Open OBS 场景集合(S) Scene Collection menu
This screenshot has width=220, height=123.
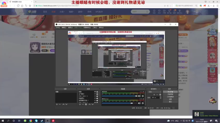point(87,28)
